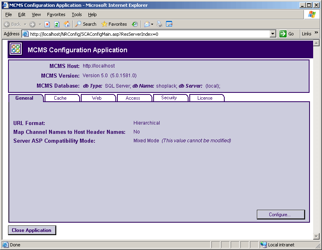Click the vertical scrollbar up arrow
This screenshot has width=322, height=250.
(x=316, y=43)
